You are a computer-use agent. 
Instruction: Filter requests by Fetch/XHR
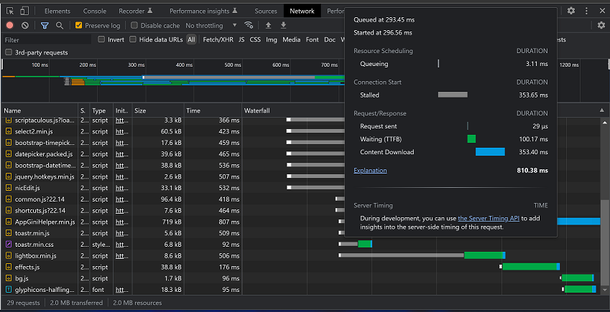pos(218,39)
